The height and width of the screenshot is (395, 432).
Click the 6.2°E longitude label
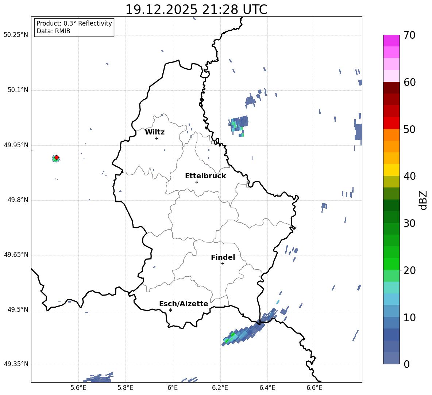tap(220, 388)
